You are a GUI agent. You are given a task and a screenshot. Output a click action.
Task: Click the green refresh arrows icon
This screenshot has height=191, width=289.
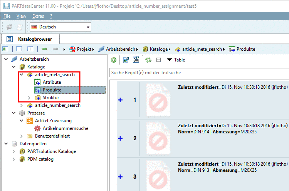coord(148,60)
